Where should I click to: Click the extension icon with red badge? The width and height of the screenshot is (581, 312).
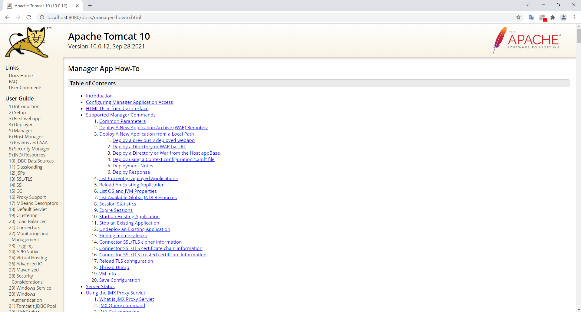coord(543,18)
